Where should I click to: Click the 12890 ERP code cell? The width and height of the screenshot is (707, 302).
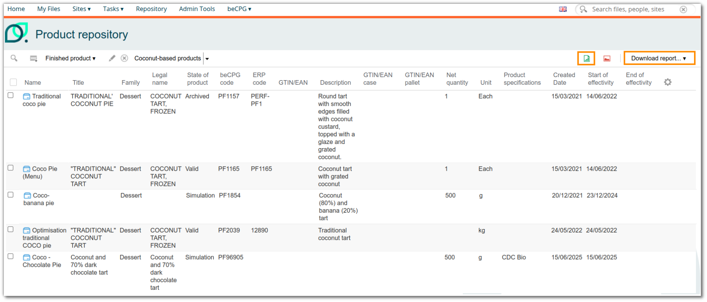(259, 230)
